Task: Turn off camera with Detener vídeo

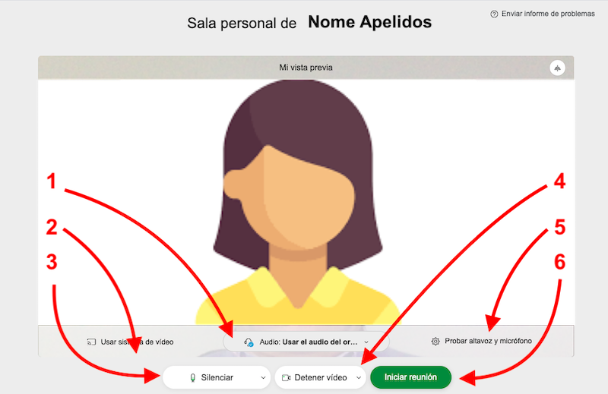Action: pyautogui.click(x=320, y=377)
